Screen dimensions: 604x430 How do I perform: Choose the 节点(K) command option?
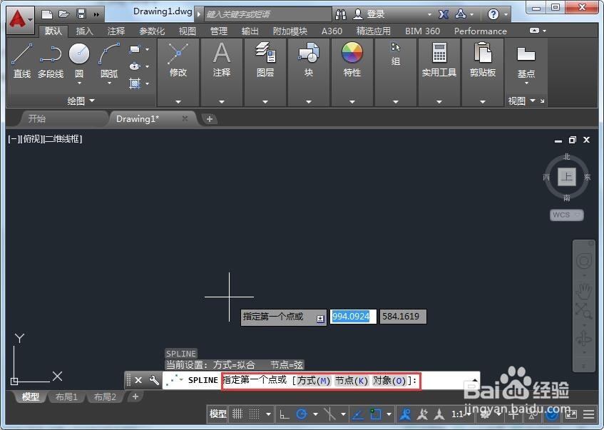pos(352,381)
